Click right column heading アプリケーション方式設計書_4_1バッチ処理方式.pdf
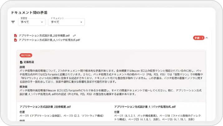 click(145, 107)
